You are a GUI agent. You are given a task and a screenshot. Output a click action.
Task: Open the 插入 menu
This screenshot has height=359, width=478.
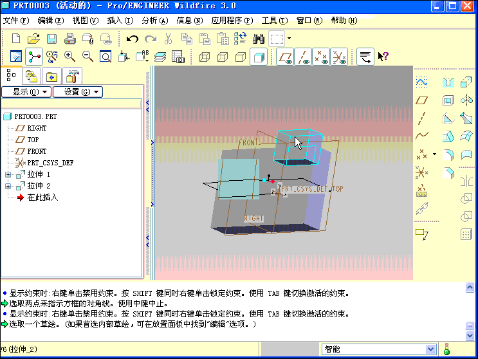[120, 21]
